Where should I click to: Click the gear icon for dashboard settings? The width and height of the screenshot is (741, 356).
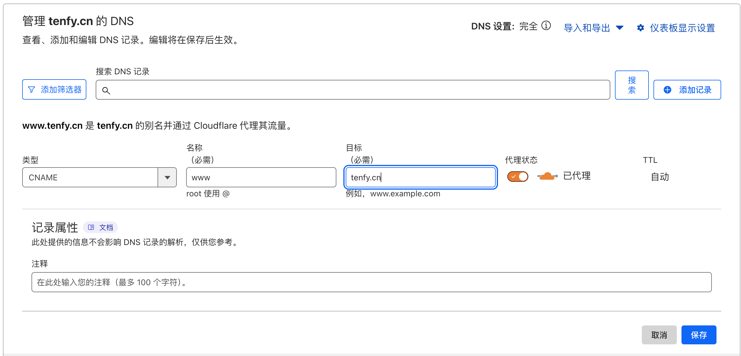pyautogui.click(x=640, y=28)
